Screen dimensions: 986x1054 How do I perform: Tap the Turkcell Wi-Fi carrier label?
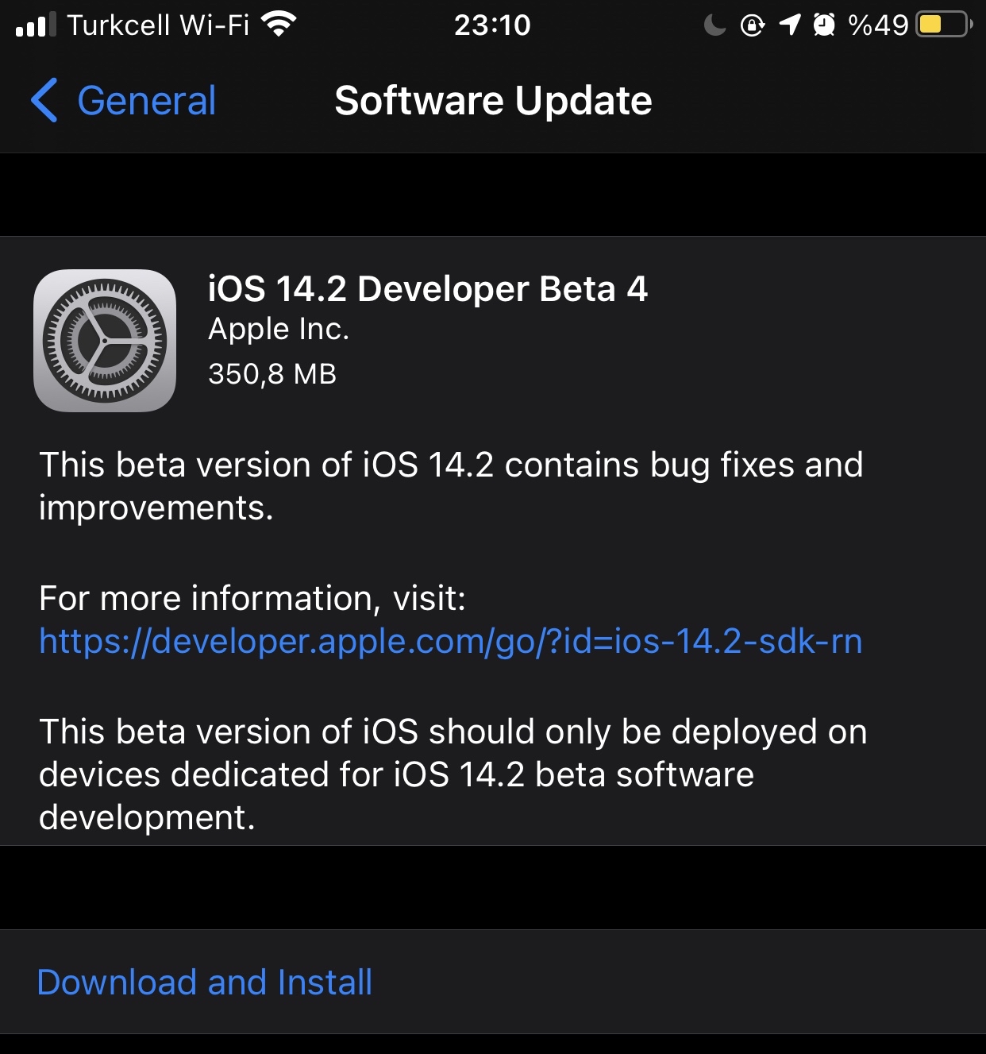coord(158,25)
